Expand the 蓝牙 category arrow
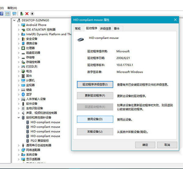Viewport: 183px width, 169px height. (x=19, y=94)
